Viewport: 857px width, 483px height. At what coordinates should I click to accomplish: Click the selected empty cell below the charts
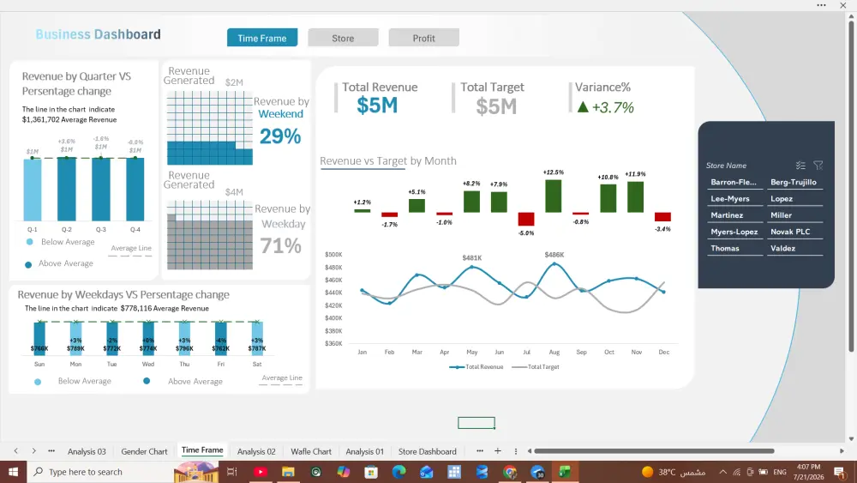476,423
